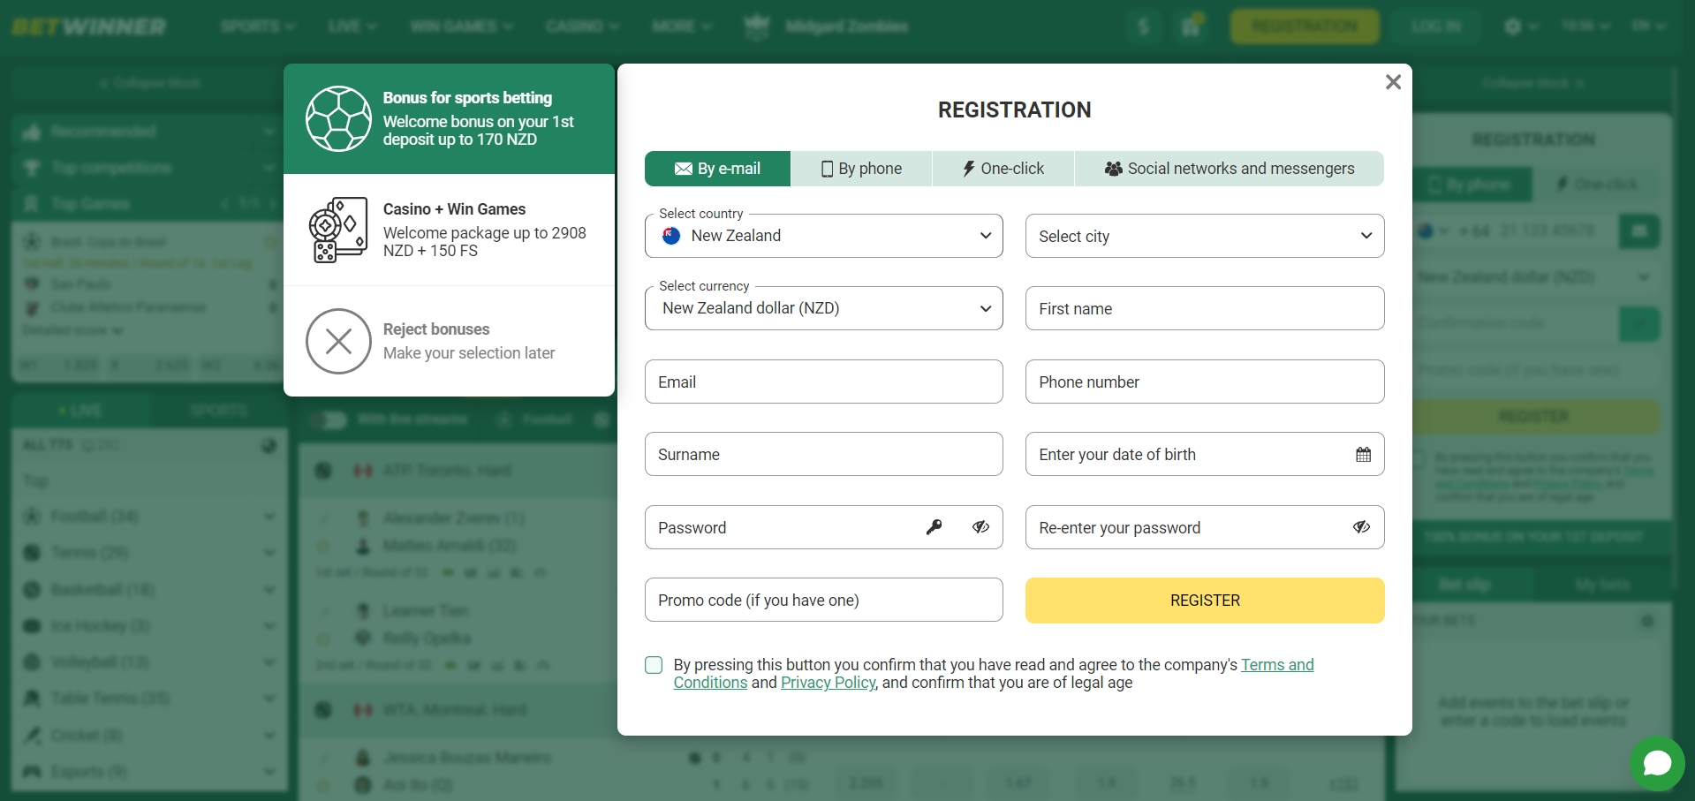Switch to By phone registration tab

[861, 169]
